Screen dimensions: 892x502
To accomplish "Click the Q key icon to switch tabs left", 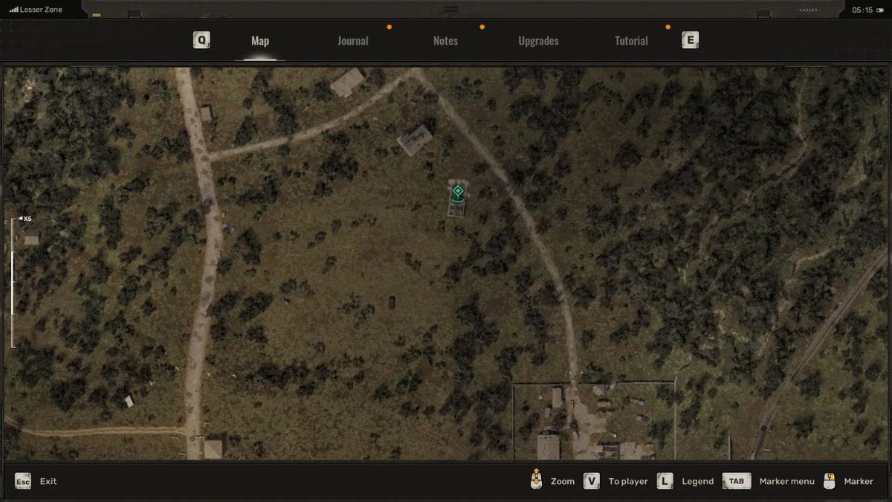I will (x=201, y=39).
